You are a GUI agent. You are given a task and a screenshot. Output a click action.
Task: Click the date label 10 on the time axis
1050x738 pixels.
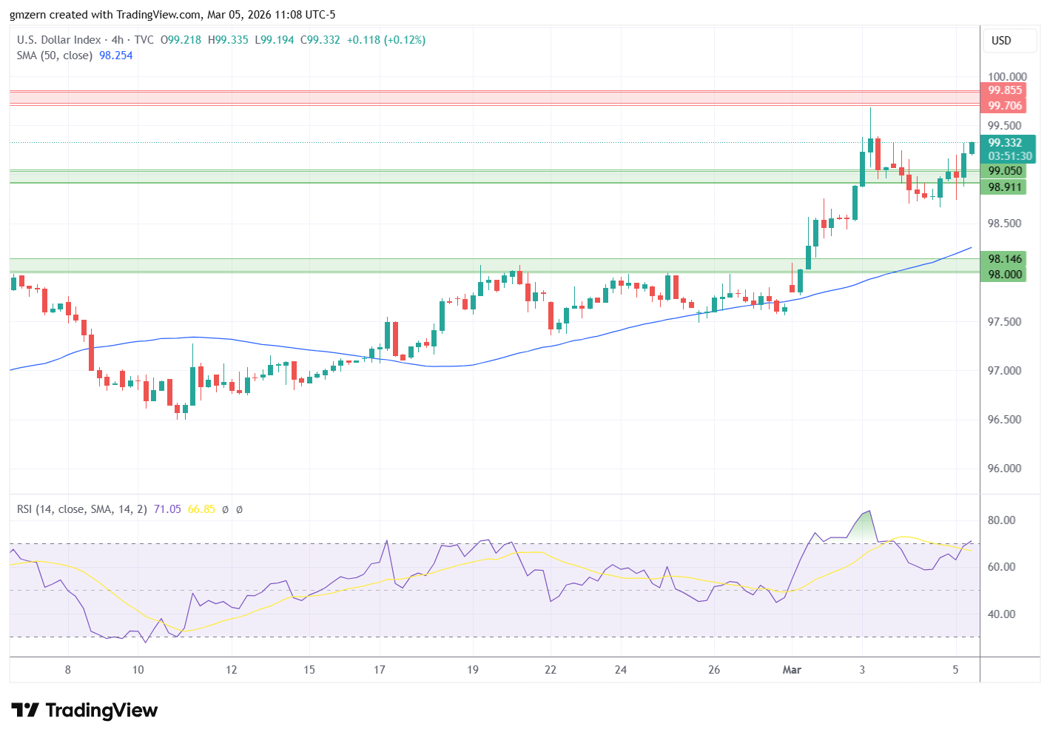pyautogui.click(x=138, y=670)
